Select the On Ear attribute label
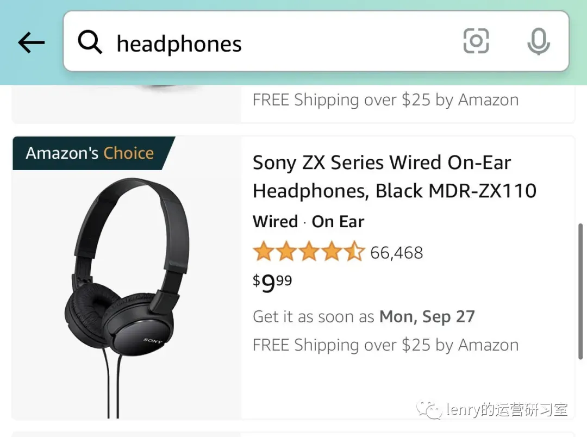This screenshot has width=587, height=437. point(338,221)
